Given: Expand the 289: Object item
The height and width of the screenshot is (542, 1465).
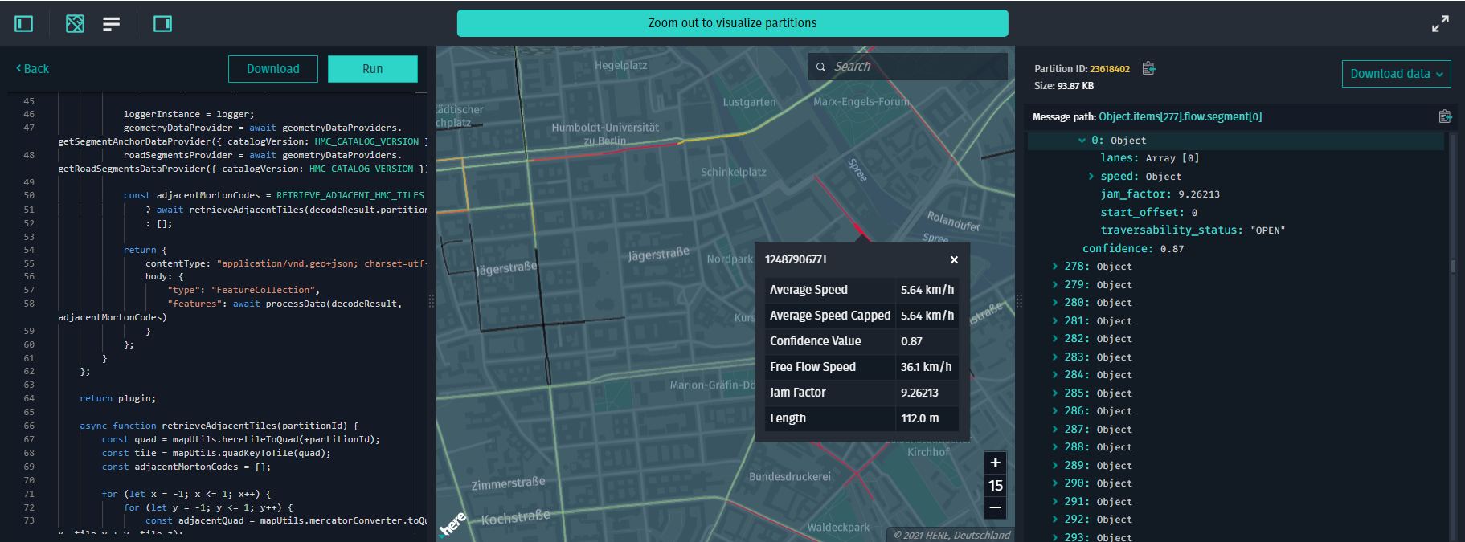Looking at the screenshot, I should 1055,466.
